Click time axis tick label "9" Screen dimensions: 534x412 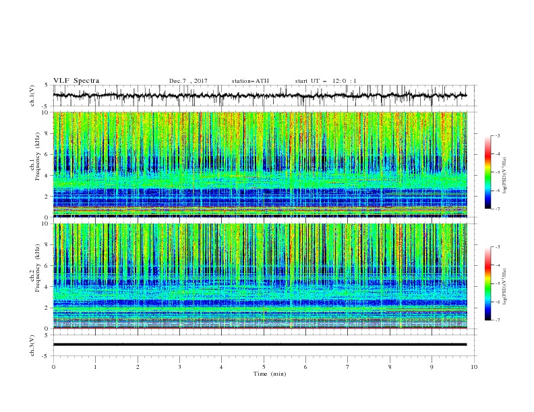pos(432,367)
